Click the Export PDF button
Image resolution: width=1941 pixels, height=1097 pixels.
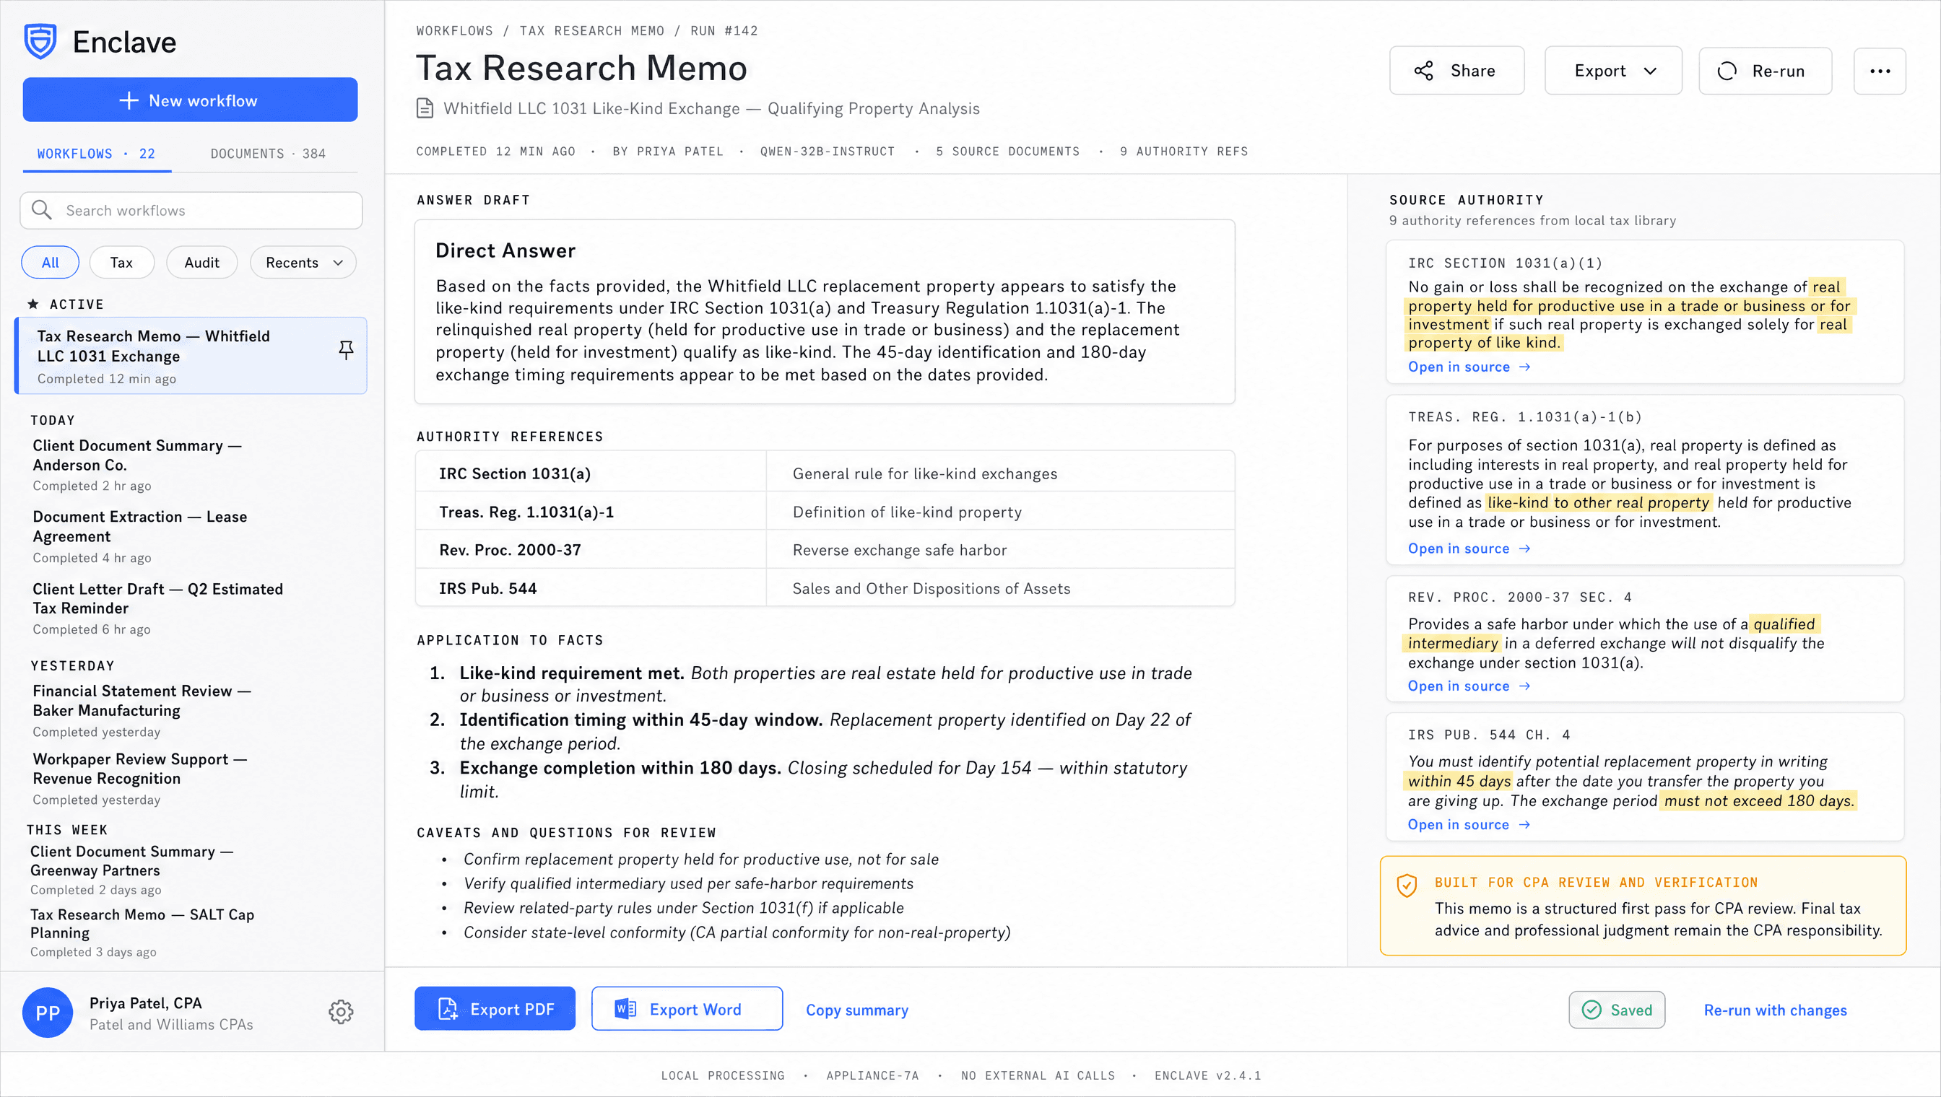click(495, 1009)
